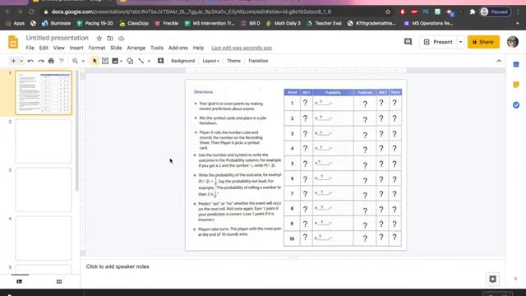The height and width of the screenshot is (296, 526).
Task: Select slide 2 thumbnail
Action: (x=44, y=141)
